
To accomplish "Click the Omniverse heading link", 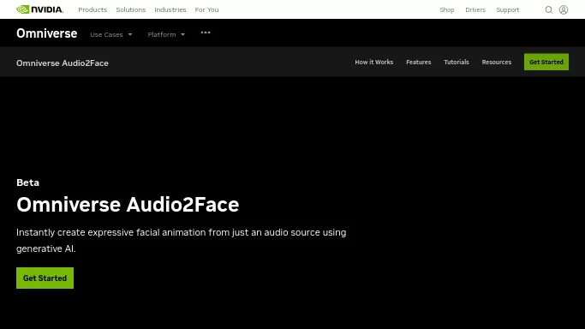I will [x=46, y=33].
